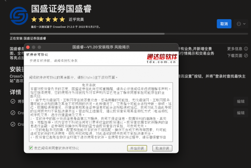Click the app title 国盛证券国盛睿
Screen dimensions: 251x168
(x=61, y=9)
